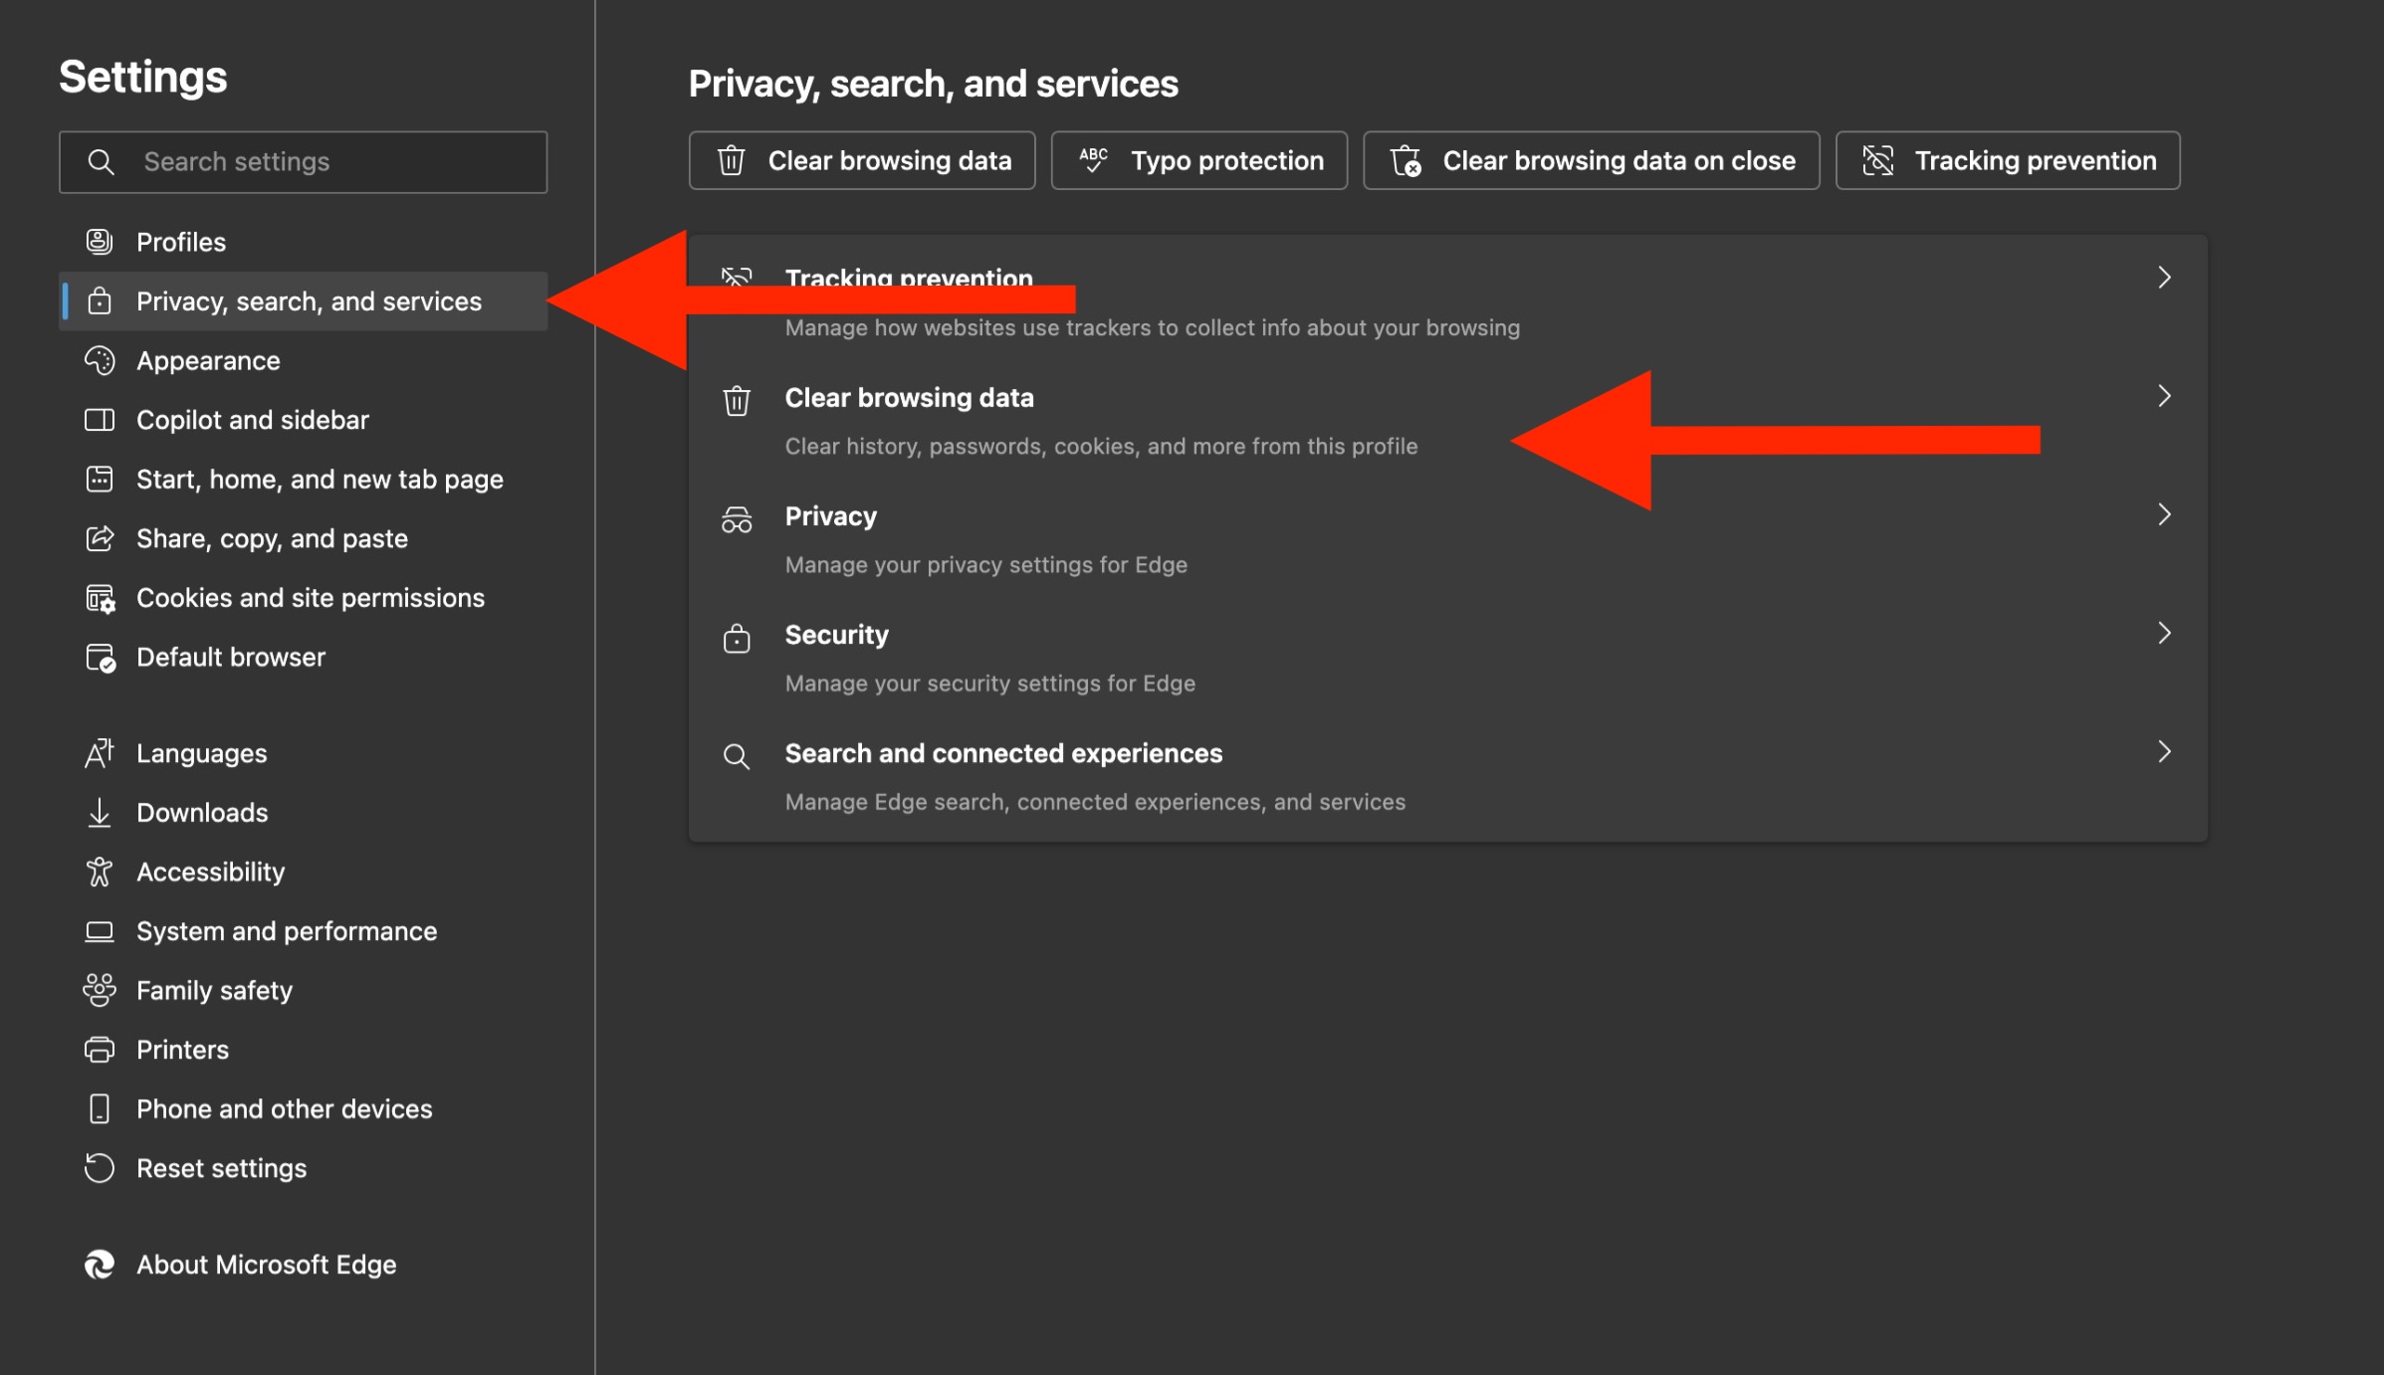Open Start, home, and new tab page
This screenshot has width=2384, height=1375.
[x=303, y=479]
